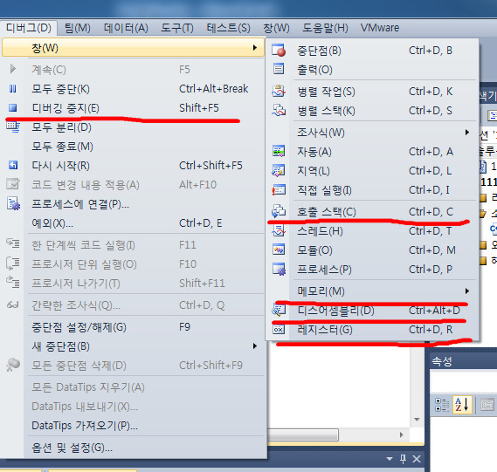Click the horizontal scrollbar right arrow
Image resolution: width=497 pixels, height=472 pixels.
pos(402,434)
